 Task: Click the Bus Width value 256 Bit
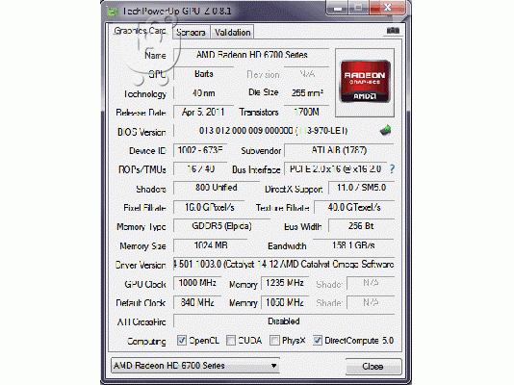(x=361, y=226)
